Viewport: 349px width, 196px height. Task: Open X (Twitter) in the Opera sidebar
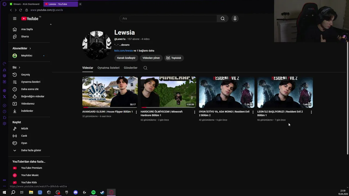click(4, 97)
